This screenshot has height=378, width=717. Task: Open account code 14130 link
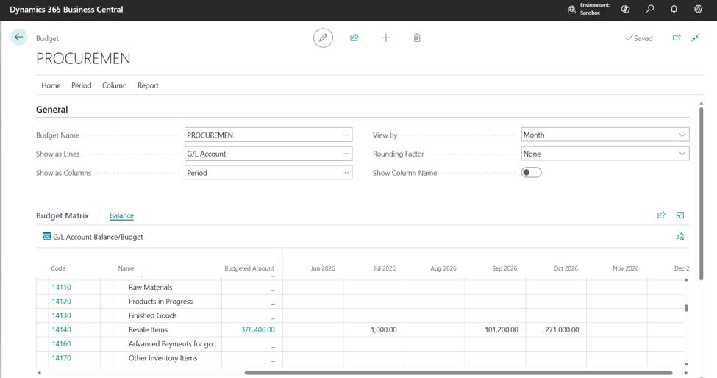click(61, 315)
